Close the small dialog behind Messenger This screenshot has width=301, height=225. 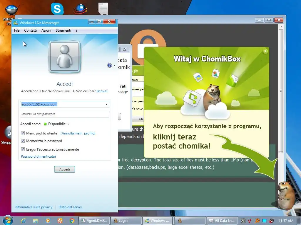(x=125, y=49)
